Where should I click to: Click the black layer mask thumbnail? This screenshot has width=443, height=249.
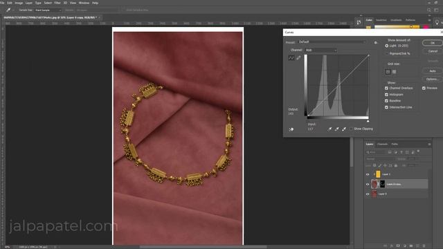tap(382, 184)
